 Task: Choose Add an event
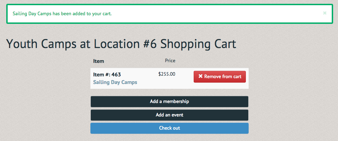point(169,115)
